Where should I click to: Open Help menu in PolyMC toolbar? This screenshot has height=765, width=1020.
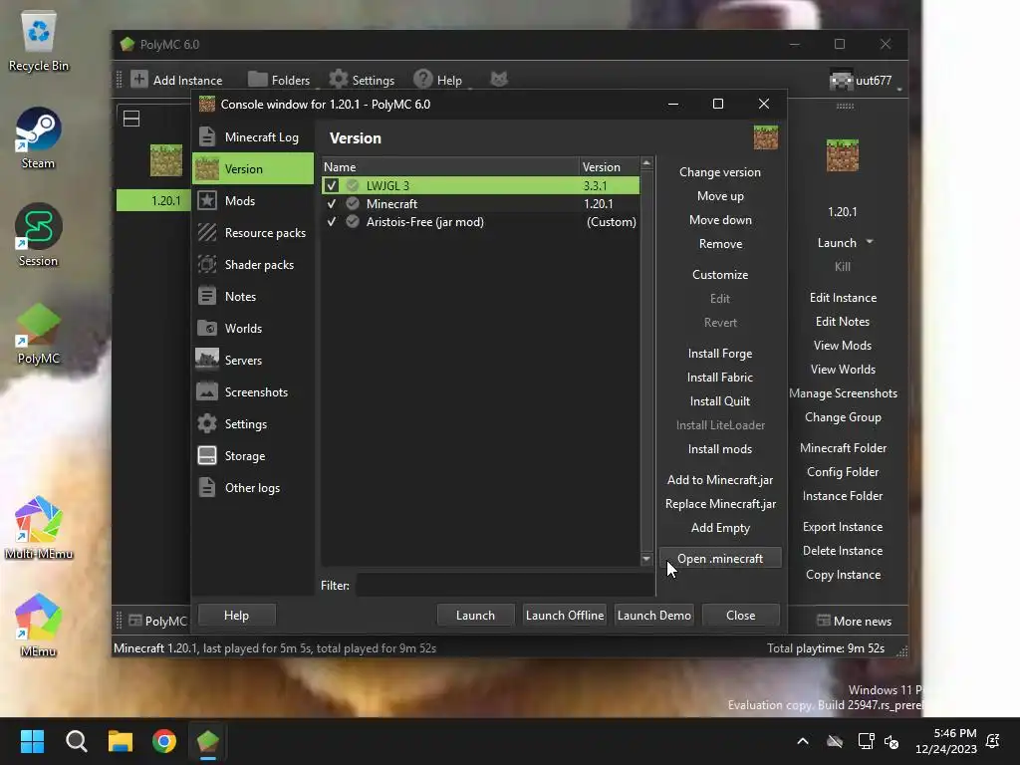coord(438,80)
